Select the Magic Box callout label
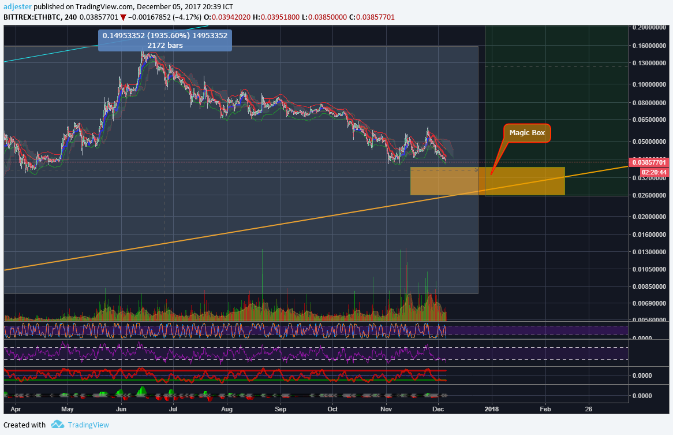 click(527, 133)
